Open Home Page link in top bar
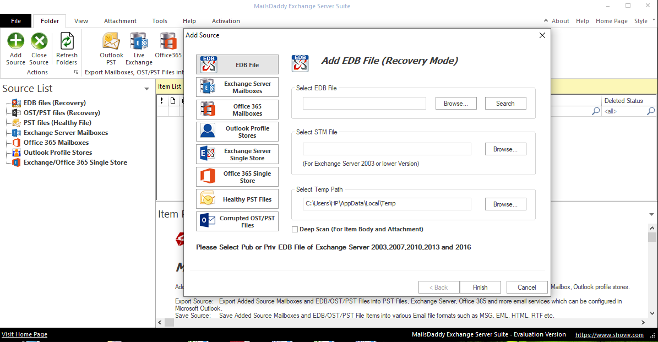The height and width of the screenshot is (342, 658). click(x=611, y=21)
